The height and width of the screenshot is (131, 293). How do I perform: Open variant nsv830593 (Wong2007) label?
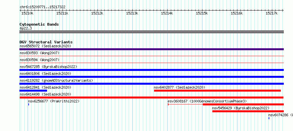click(40, 53)
